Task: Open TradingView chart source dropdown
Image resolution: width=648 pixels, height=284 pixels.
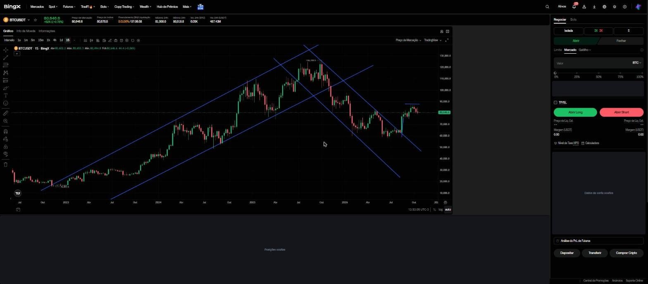Action: [433, 40]
